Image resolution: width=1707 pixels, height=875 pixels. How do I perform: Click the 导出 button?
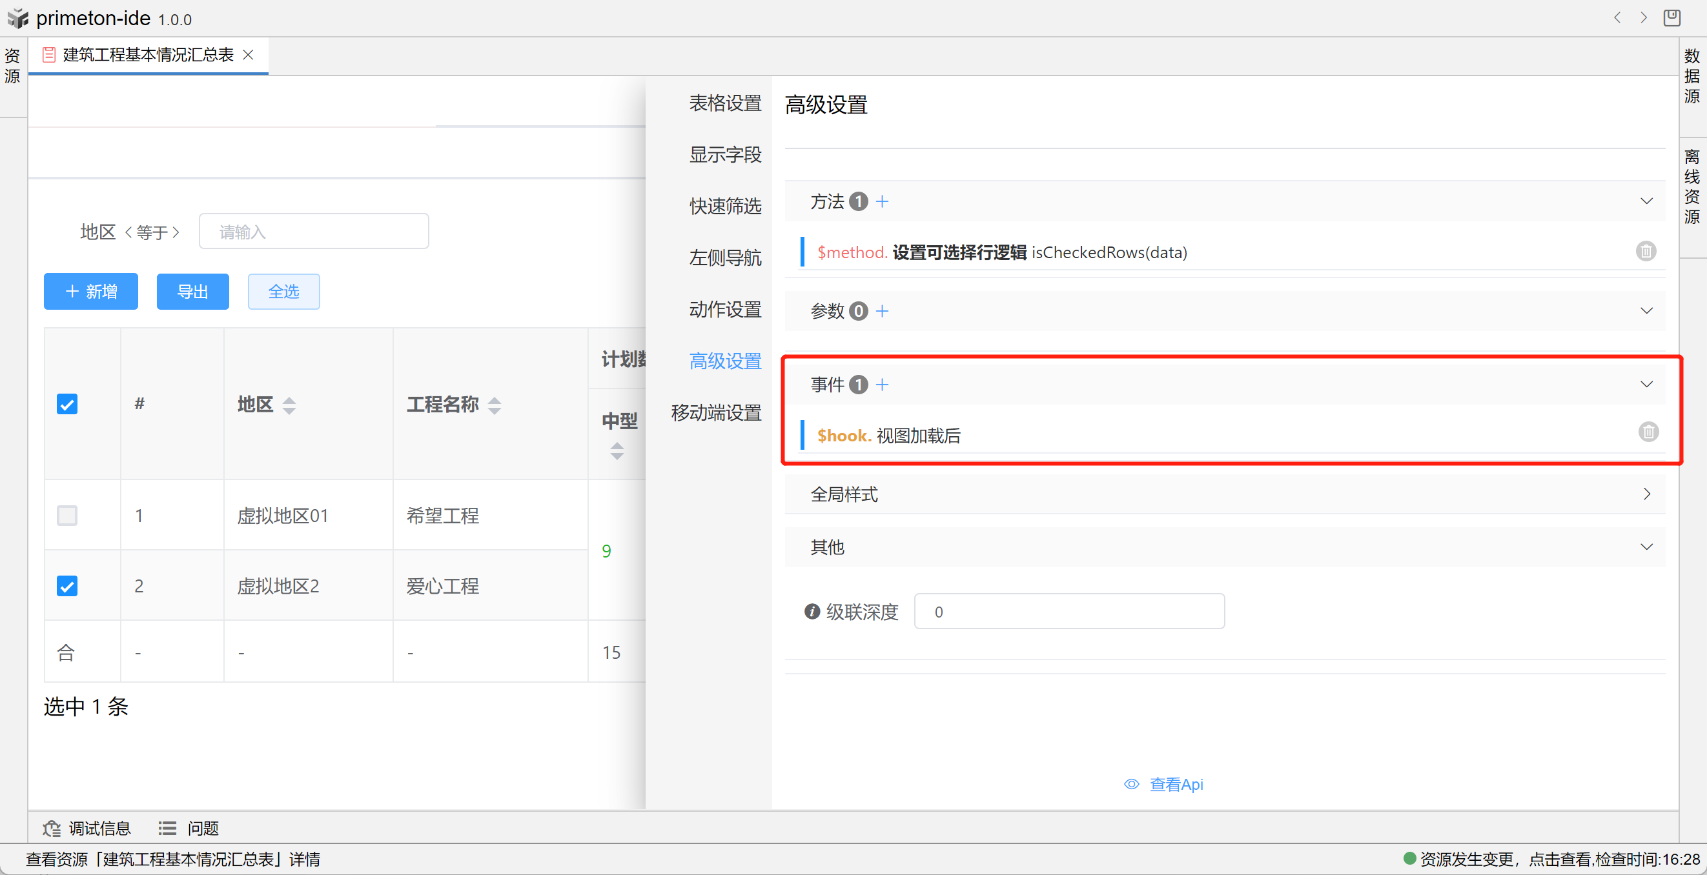coord(193,292)
